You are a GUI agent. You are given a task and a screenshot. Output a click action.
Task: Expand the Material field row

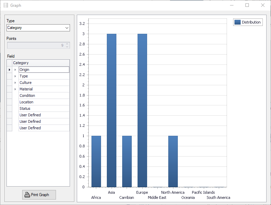[x=15, y=89]
